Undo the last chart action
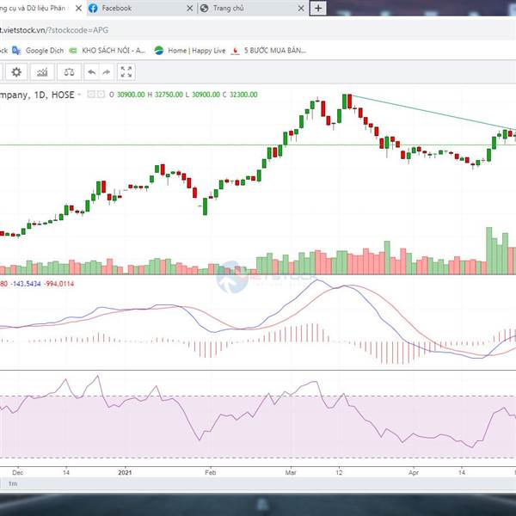This screenshot has height=516, width=516. [x=91, y=71]
